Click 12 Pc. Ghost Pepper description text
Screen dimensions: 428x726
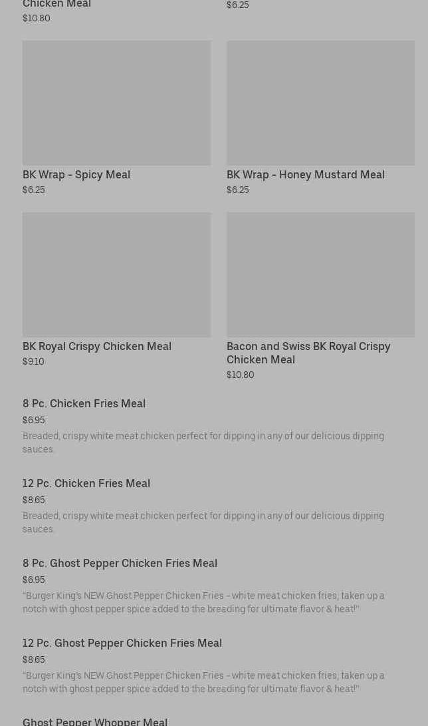pos(203,682)
